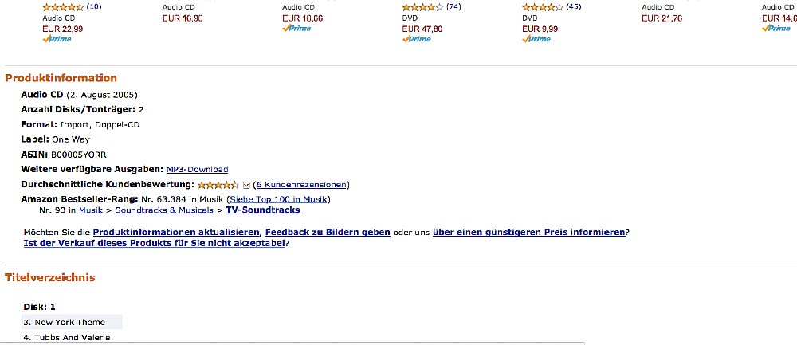Screen dimensions: 797x345
Task: Expand the rating breakdown dropdown arrow
Action: click(246, 185)
